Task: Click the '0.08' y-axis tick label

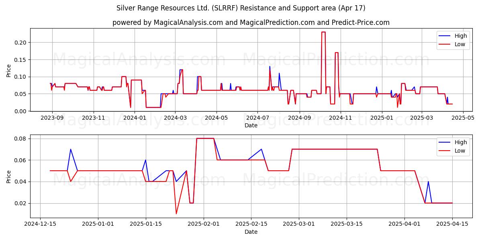Action: pyautogui.click(x=20, y=139)
